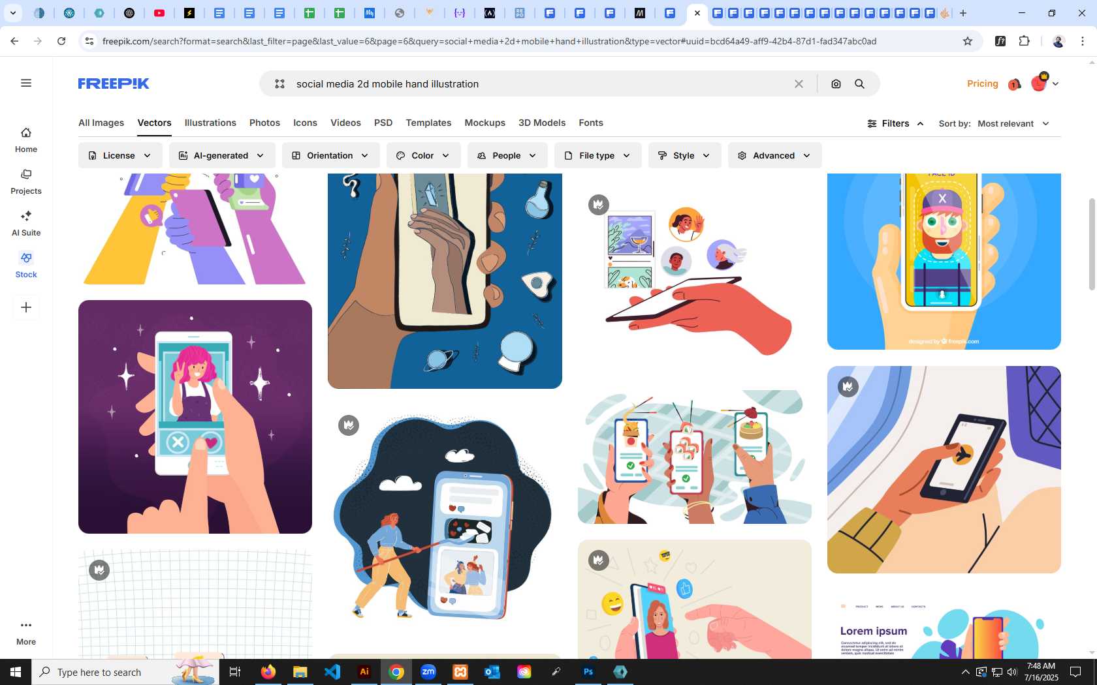
Task: Open the hamburger menu icon
Action: (x=26, y=83)
